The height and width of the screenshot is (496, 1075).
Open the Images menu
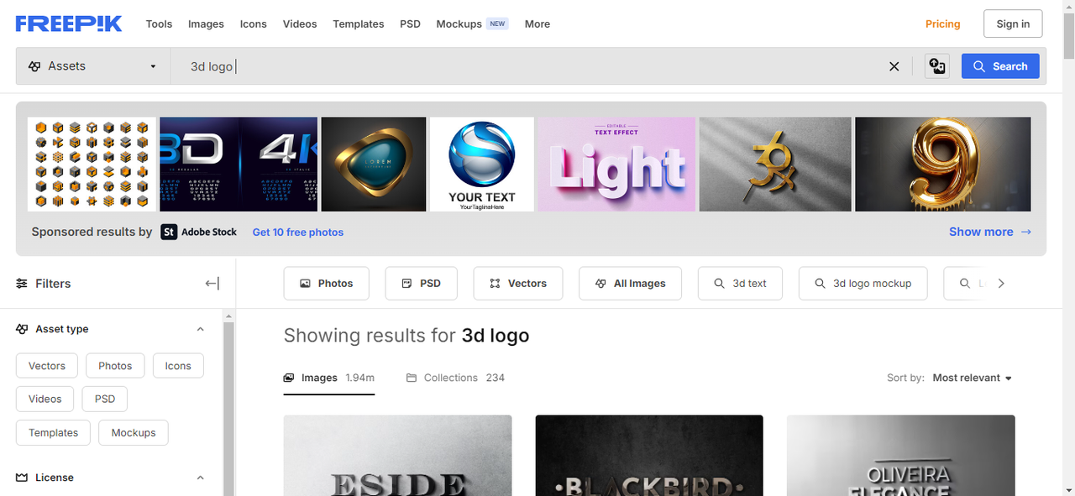pyautogui.click(x=206, y=23)
